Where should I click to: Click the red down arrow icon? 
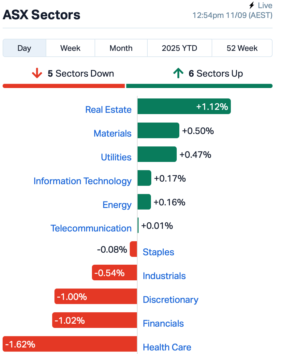pos(37,73)
